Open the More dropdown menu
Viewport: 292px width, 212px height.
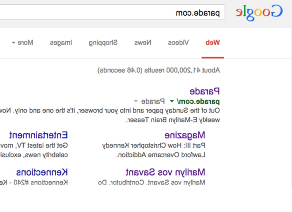[x=22, y=42]
